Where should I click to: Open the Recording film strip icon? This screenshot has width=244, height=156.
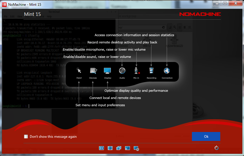click(x=151, y=70)
